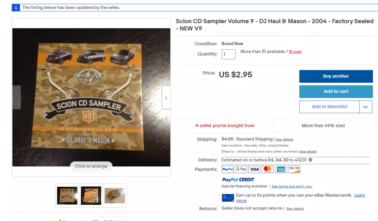The image size is (378, 221).
Task: Click the Quantity input field
Action: click(x=228, y=54)
